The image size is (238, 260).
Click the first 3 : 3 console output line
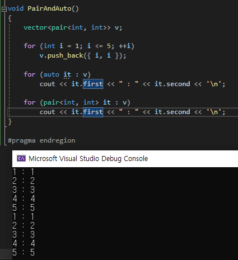click(24, 190)
